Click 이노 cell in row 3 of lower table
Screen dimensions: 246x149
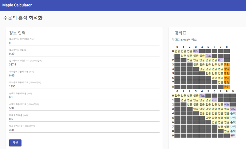[233, 109]
